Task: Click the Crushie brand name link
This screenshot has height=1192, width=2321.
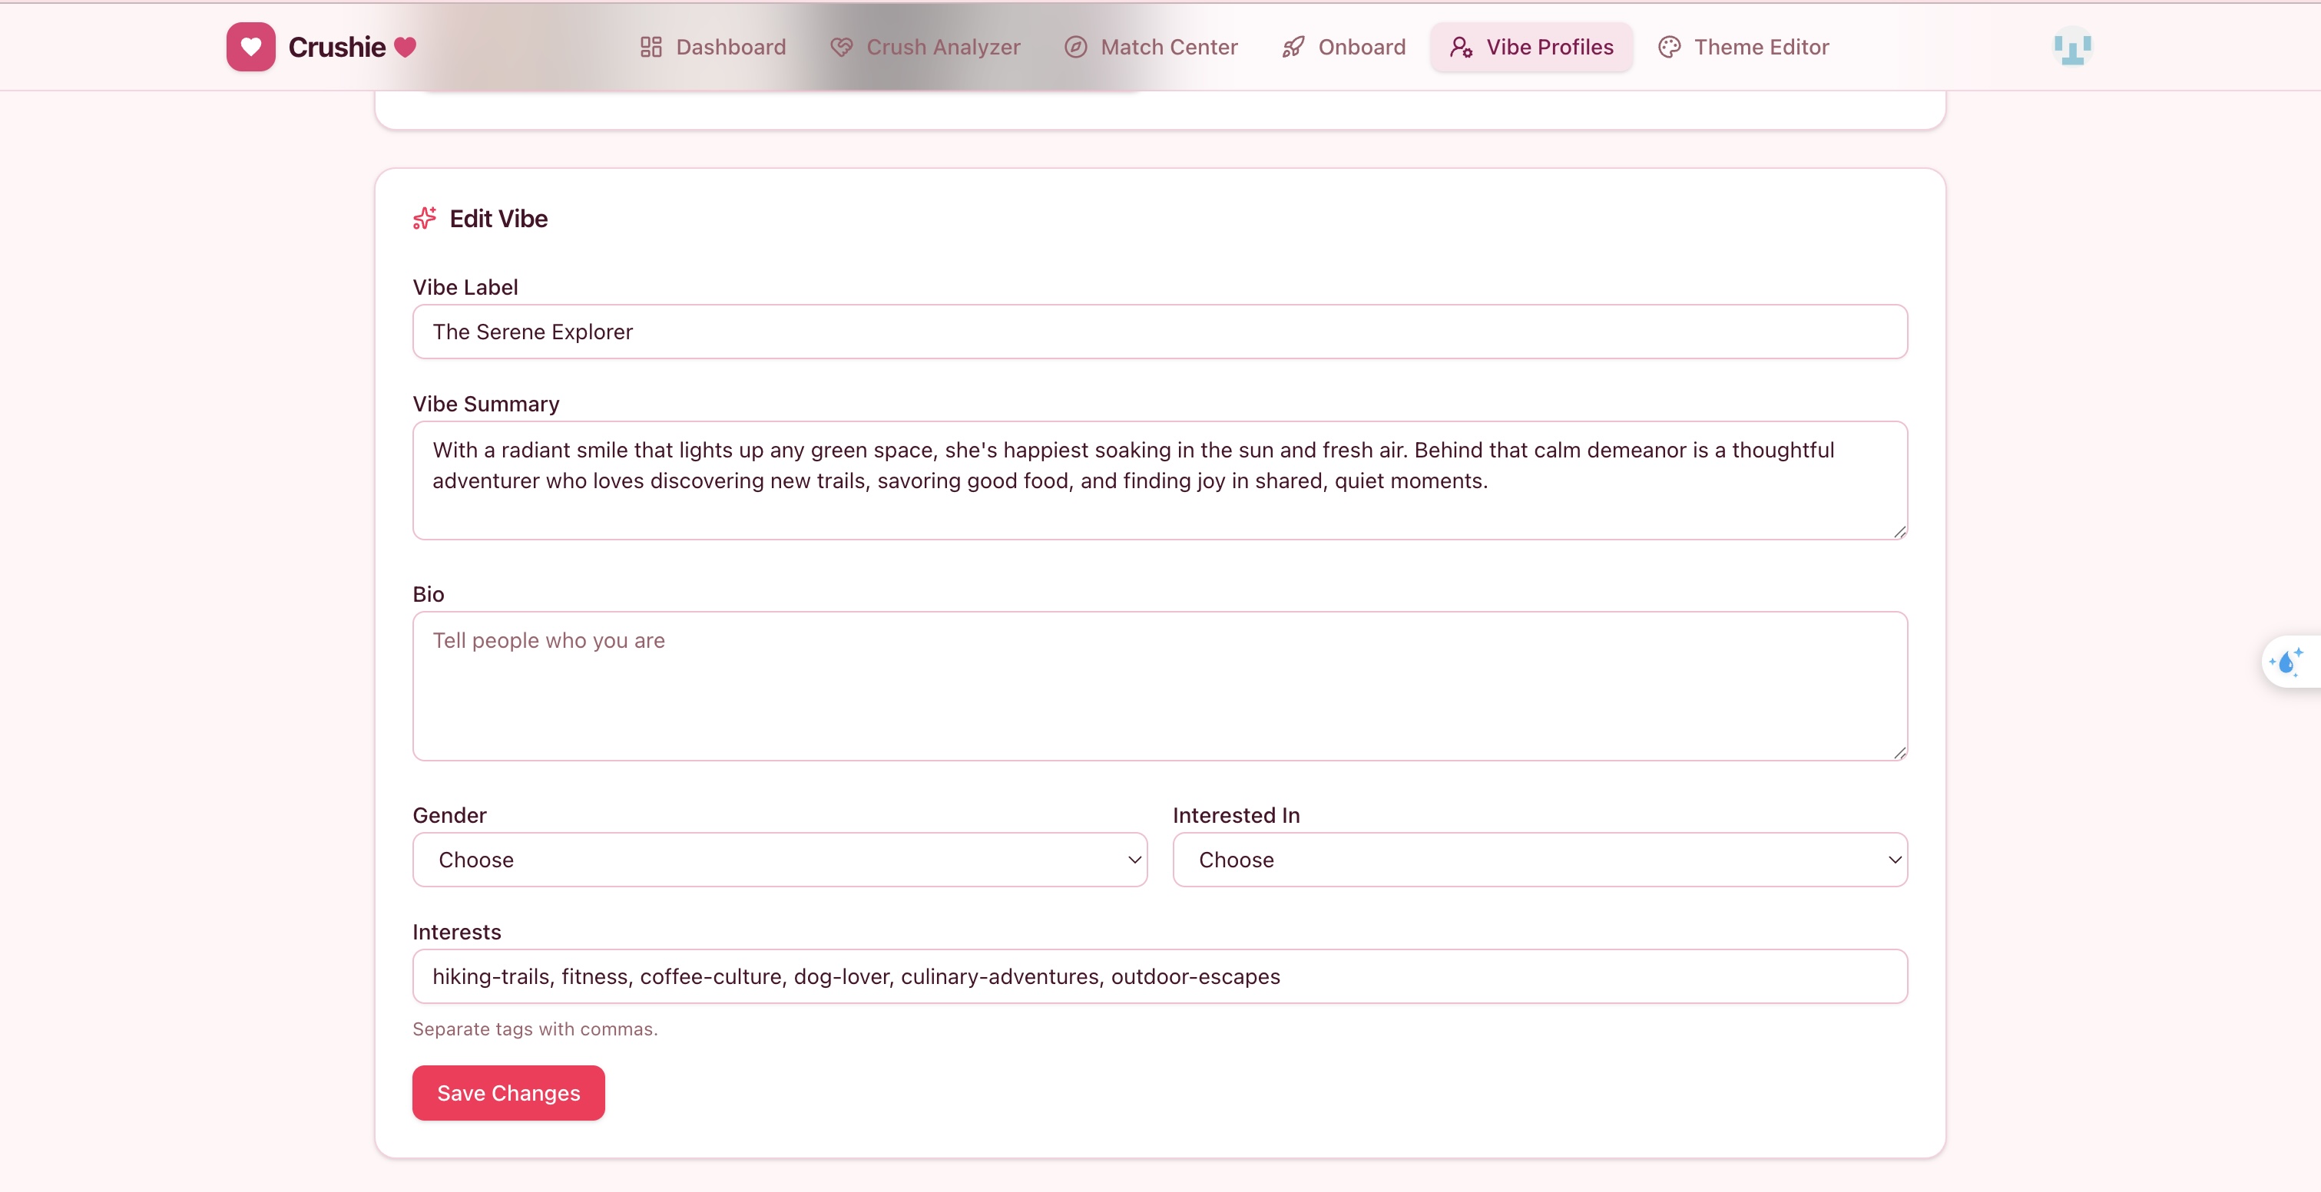Action: pos(337,47)
